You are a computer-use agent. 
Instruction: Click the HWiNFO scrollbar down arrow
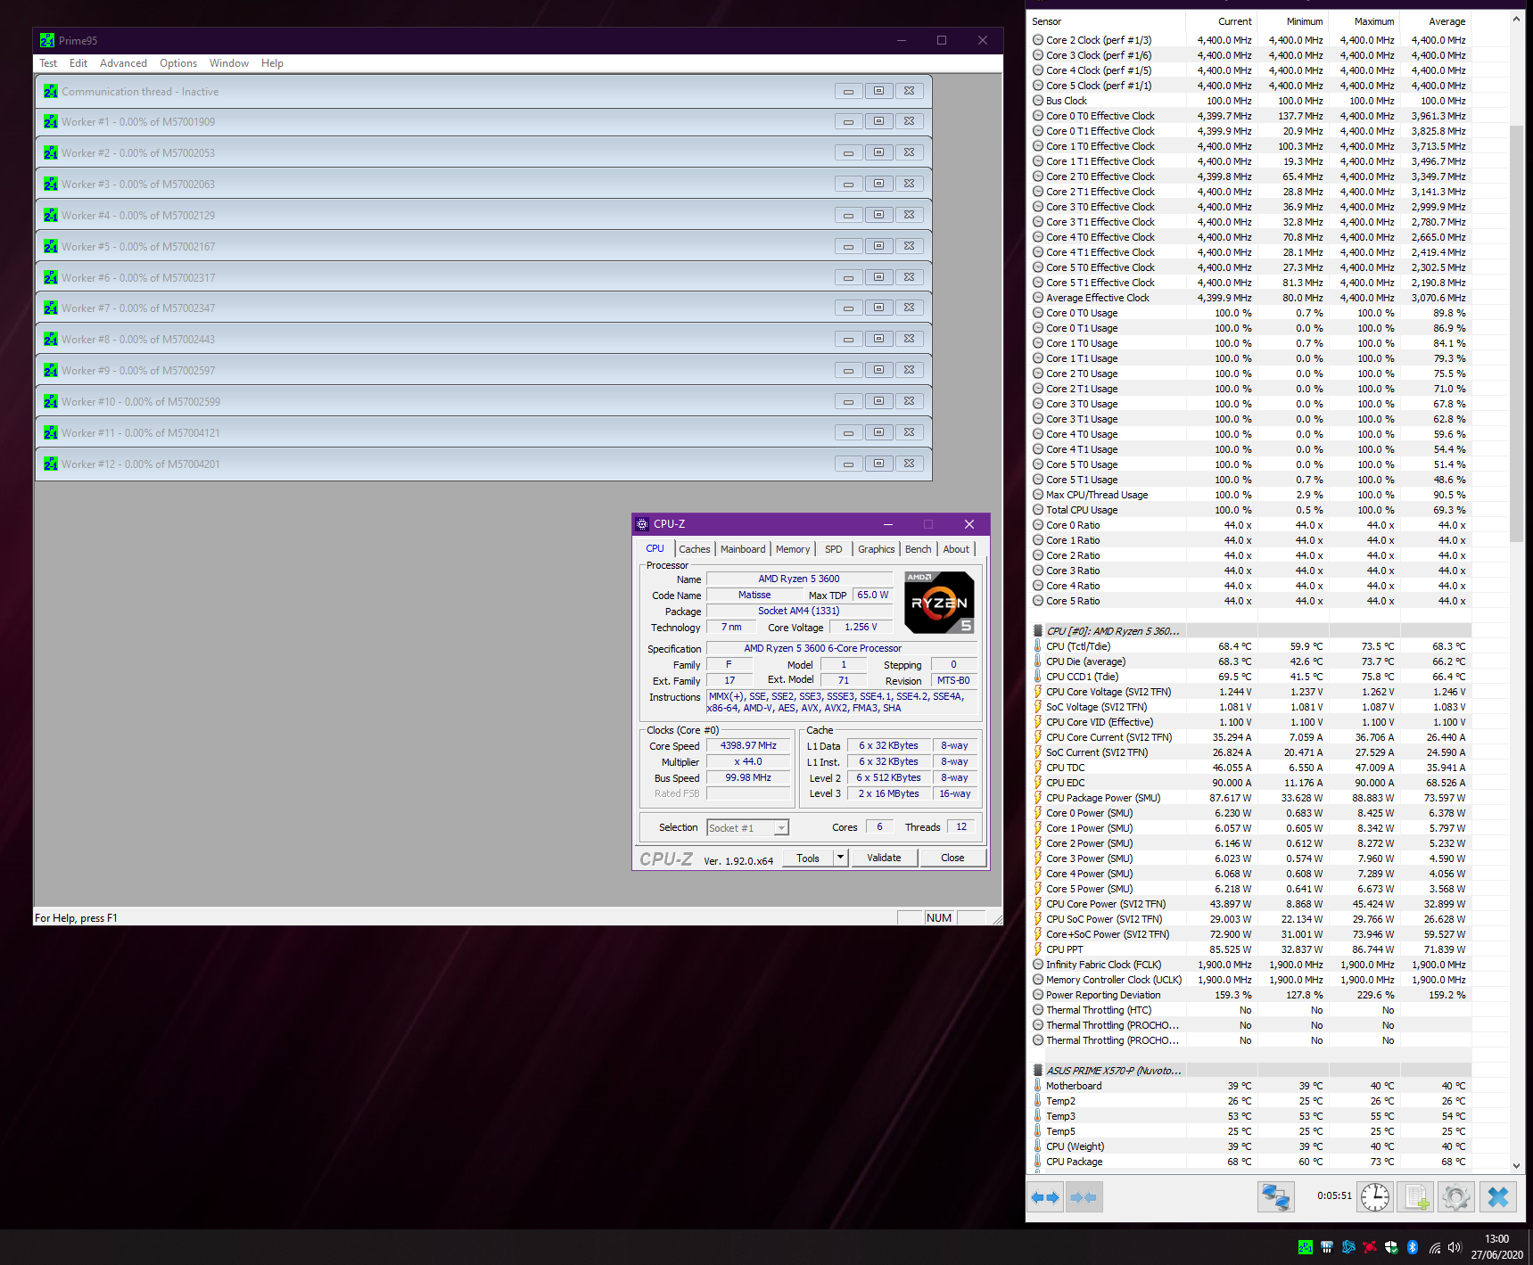tap(1517, 1165)
